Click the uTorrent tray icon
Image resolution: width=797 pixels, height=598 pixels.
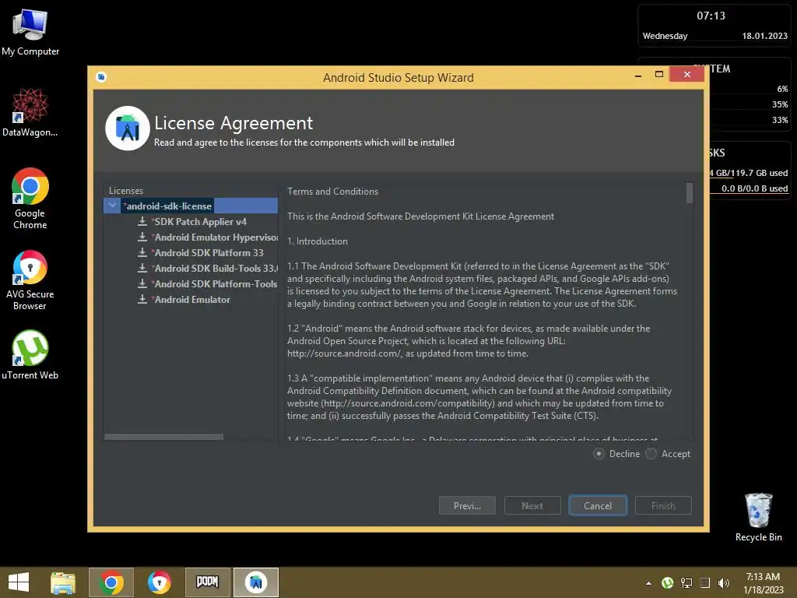(667, 582)
